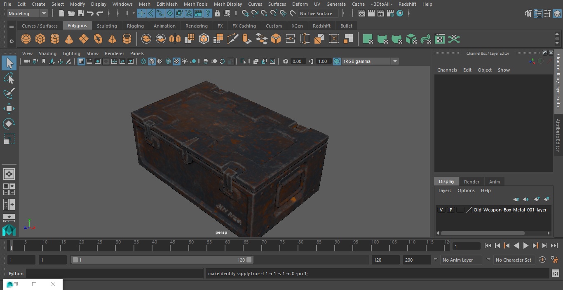Click the No Live Surface field
This screenshot has height=290, width=563.
[x=318, y=14]
